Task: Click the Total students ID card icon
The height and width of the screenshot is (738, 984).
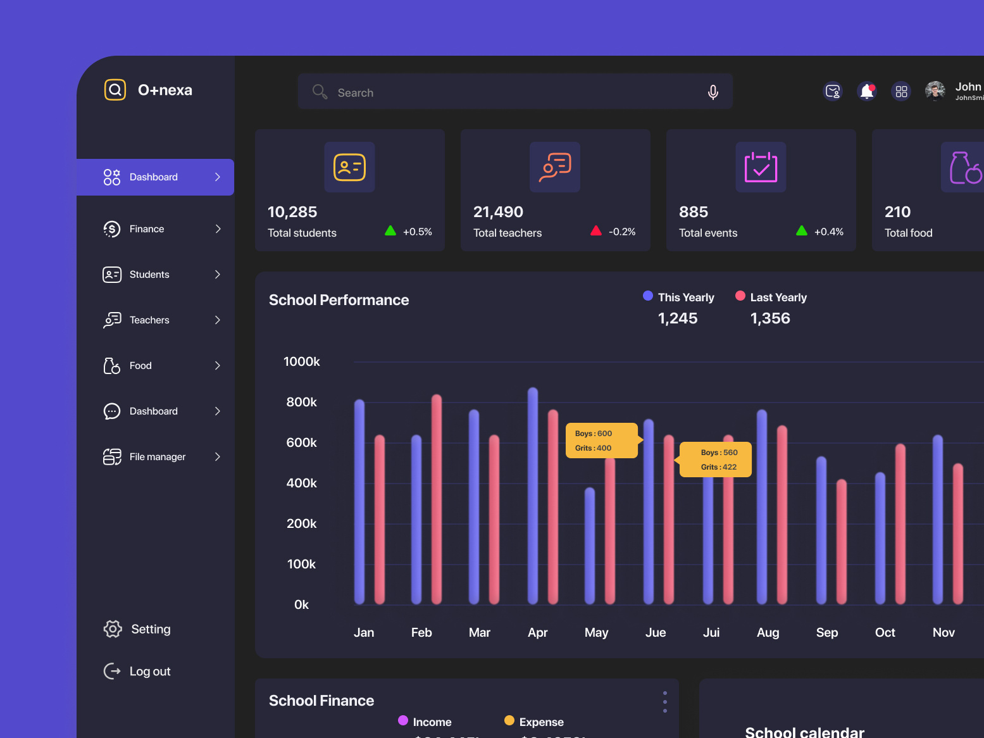Action: [350, 167]
